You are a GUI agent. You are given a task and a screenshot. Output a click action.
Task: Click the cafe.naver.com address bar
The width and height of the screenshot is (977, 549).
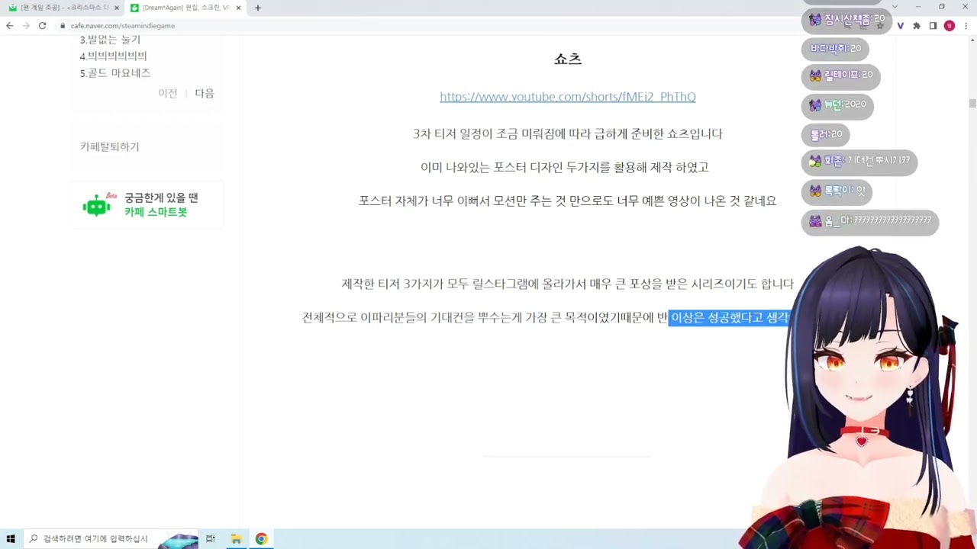(122, 25)
